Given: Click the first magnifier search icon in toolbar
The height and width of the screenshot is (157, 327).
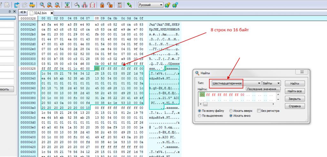Looking at the screenshot, I should [42, 5].
